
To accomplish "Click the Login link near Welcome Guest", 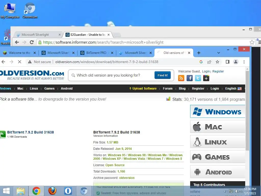I will click(206, 71).
